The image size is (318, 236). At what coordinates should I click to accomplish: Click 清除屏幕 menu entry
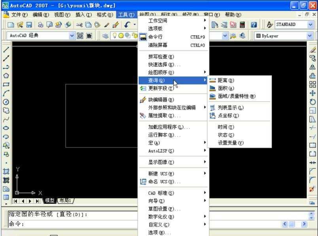(x=173, y=45)
